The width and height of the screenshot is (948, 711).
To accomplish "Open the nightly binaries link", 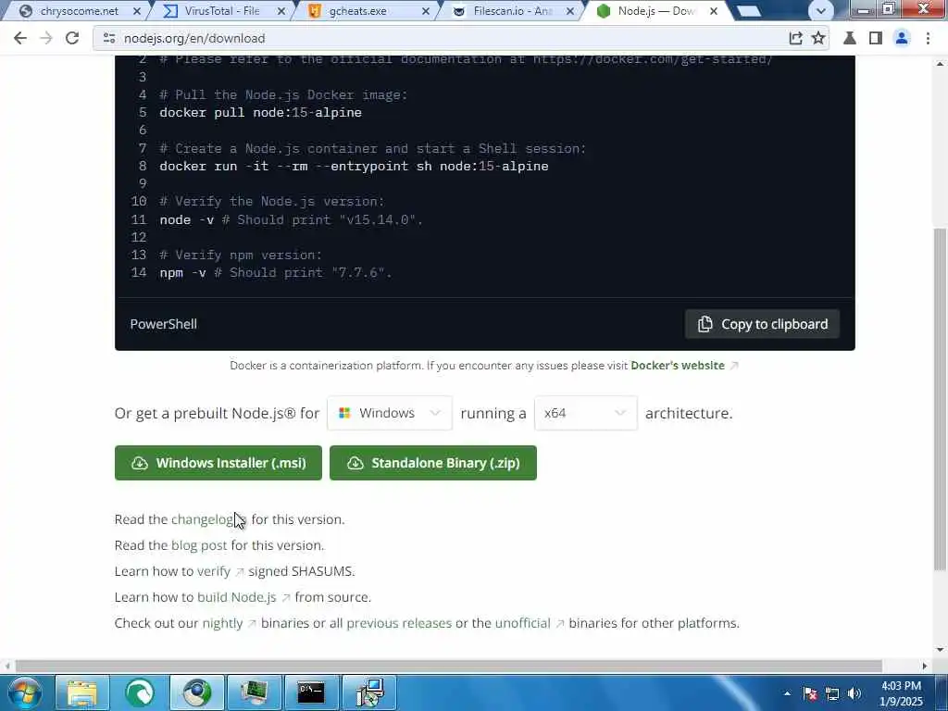I will tap(222, 623).
